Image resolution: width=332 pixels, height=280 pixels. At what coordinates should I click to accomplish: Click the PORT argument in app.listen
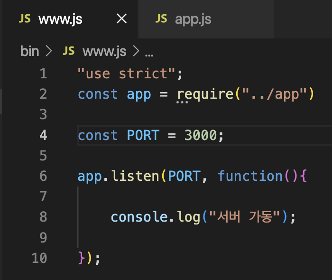click(x=184, y=176)
